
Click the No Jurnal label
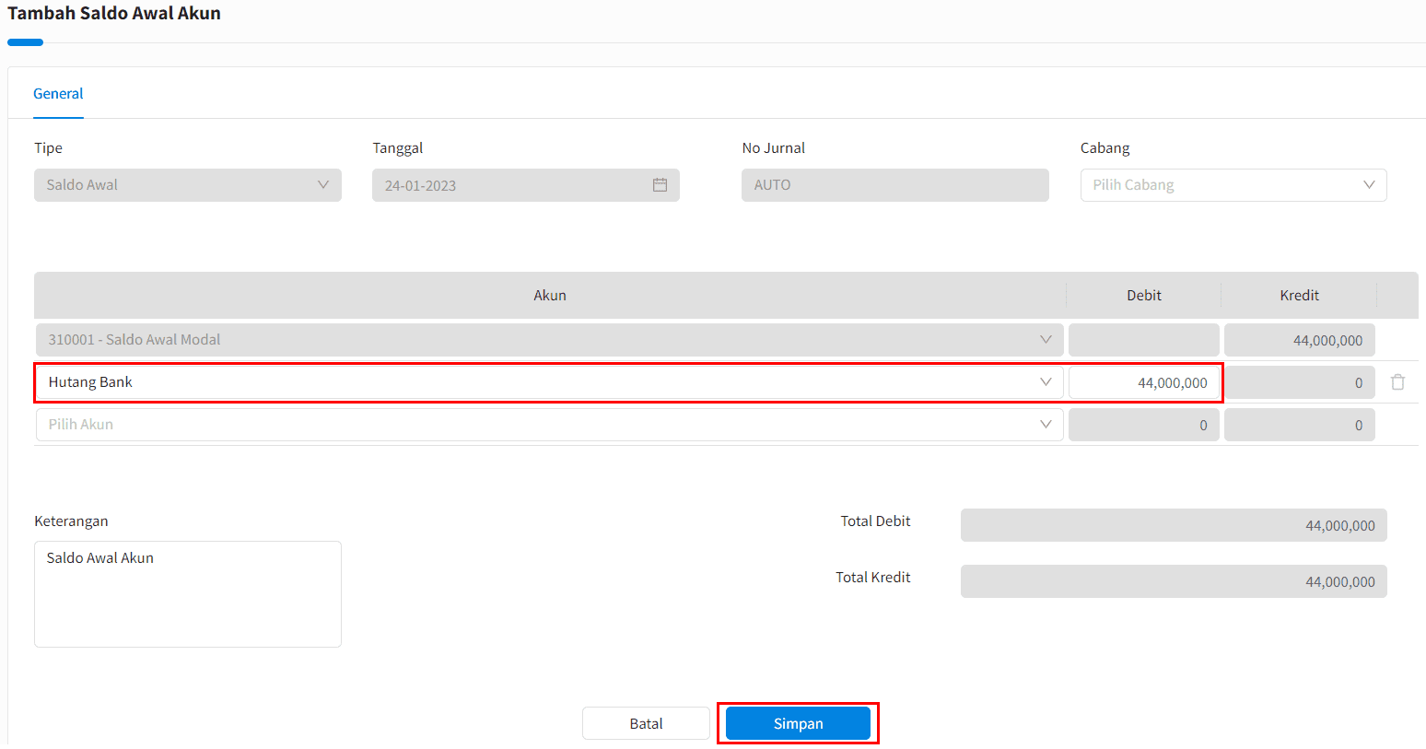click(x=774, y=148)
